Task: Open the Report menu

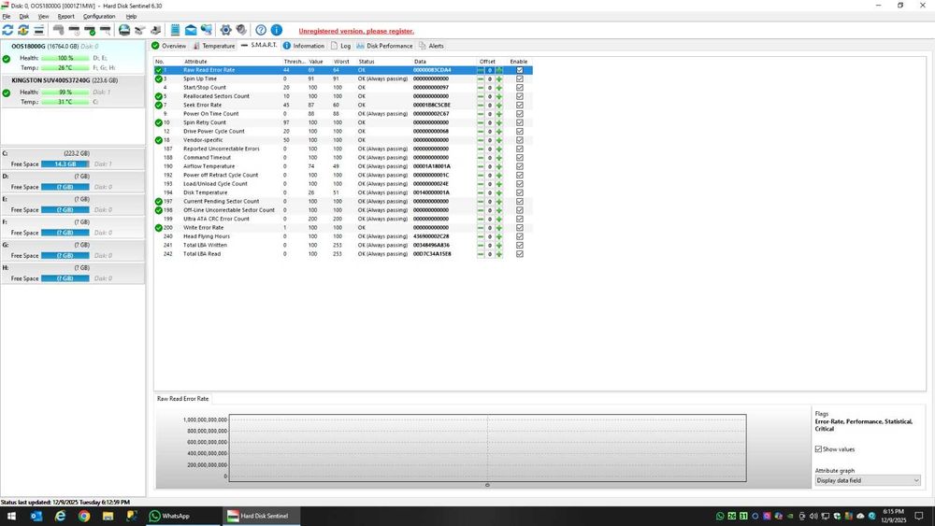Action: pos(66,16)
